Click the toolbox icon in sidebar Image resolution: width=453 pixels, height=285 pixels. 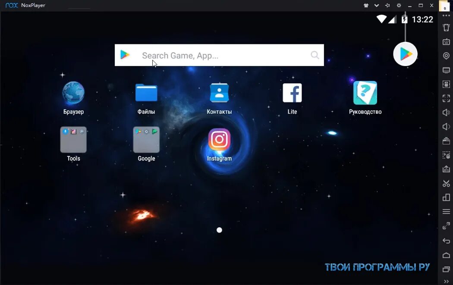click(446, 141)
